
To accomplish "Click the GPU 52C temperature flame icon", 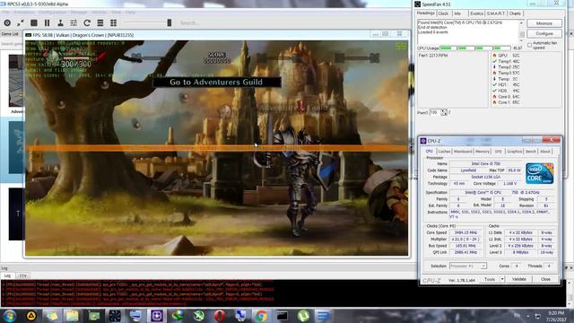I will pyautogui.click(x=494, y=56).
